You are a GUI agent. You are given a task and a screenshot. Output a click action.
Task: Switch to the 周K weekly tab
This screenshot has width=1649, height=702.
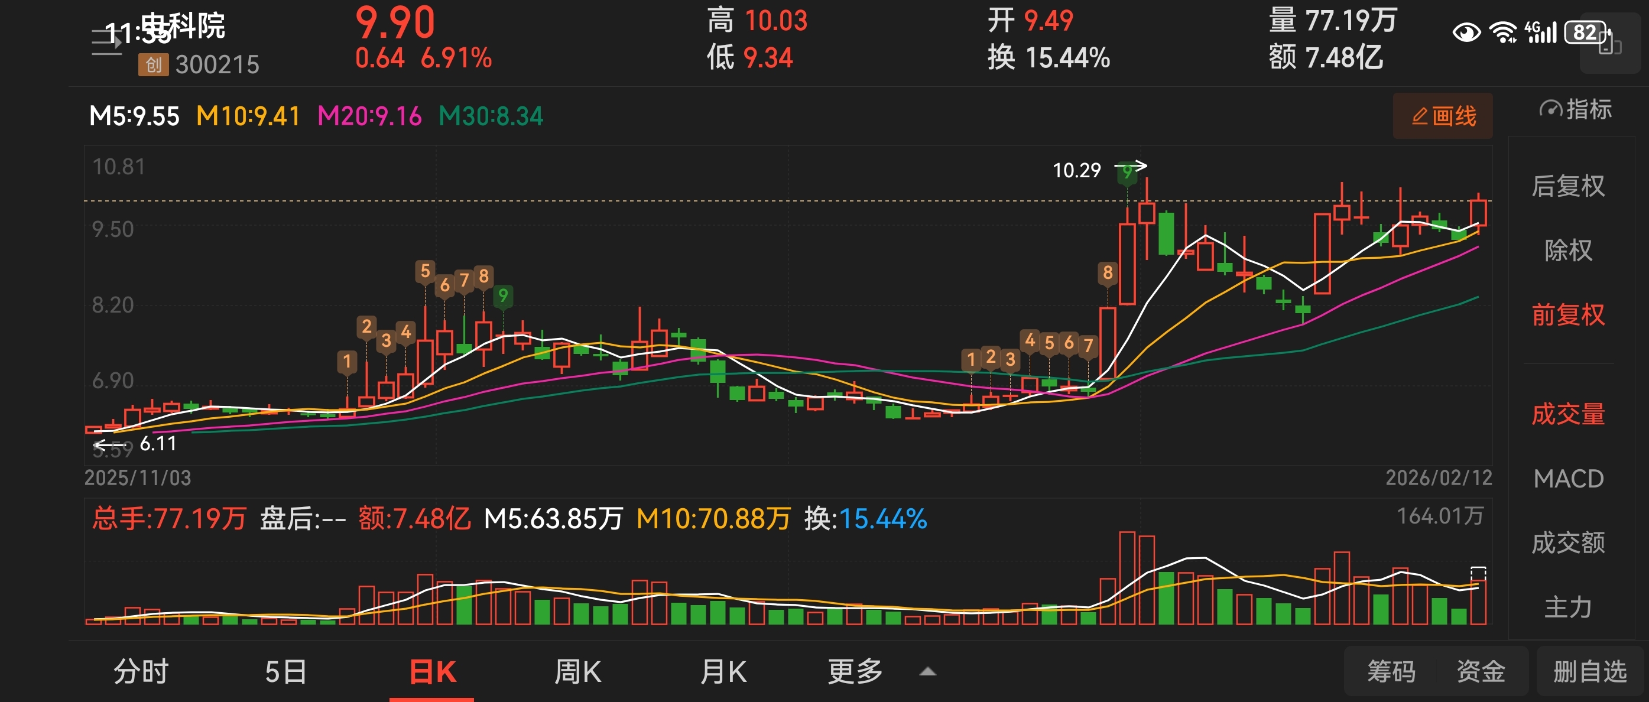point(577,672)
